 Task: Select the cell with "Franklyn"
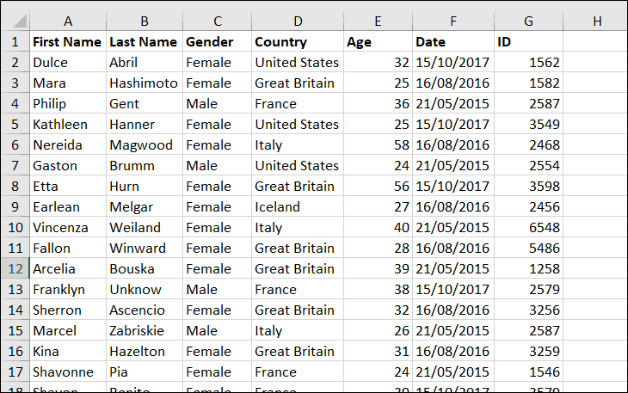pyautogui.click(x=58, y=289)
